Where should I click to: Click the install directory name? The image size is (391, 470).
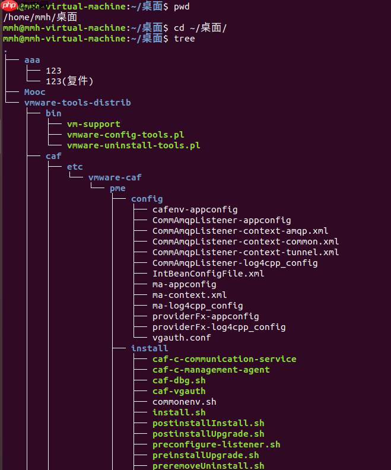click(150, 348)
